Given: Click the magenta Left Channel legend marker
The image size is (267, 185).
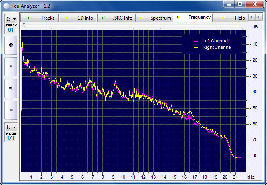Looking at the screenshot, I should coord(196,41).
